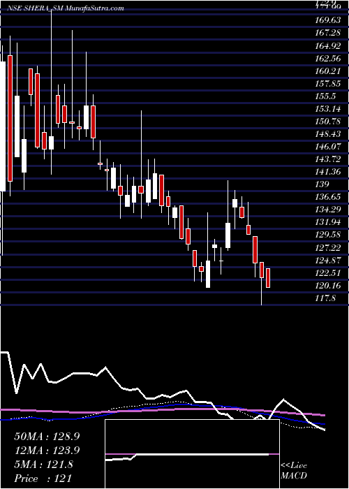Click the last red candlestick on the right

click(x=267, y=278)
